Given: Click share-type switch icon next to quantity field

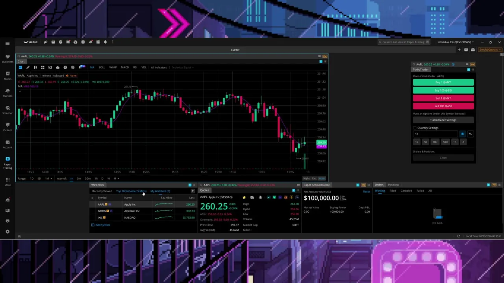Looking at the screenshot, I should [462, 134].
